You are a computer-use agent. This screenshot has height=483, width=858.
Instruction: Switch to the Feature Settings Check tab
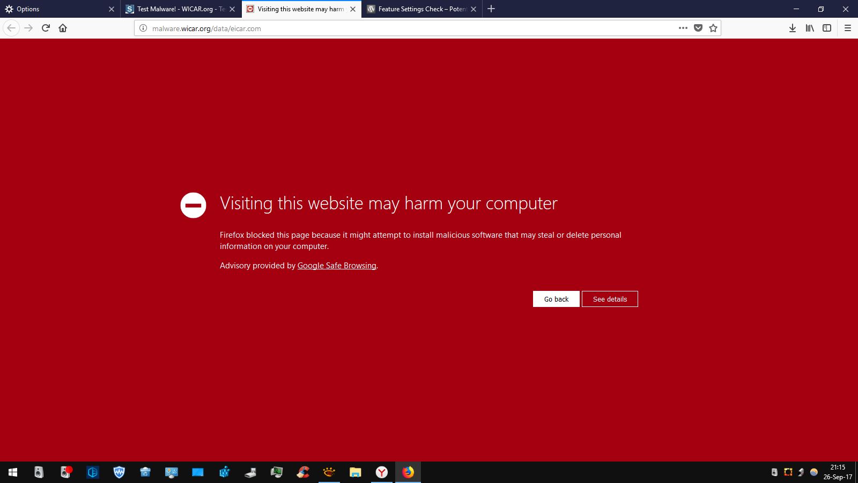click(x=422, y=9)
